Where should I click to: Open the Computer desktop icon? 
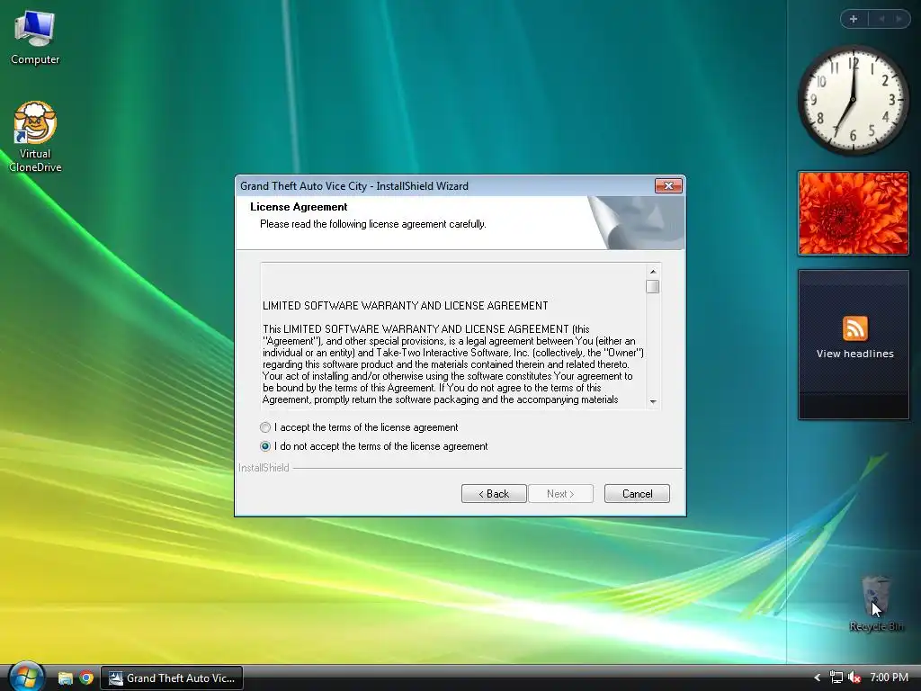[35, 38]
